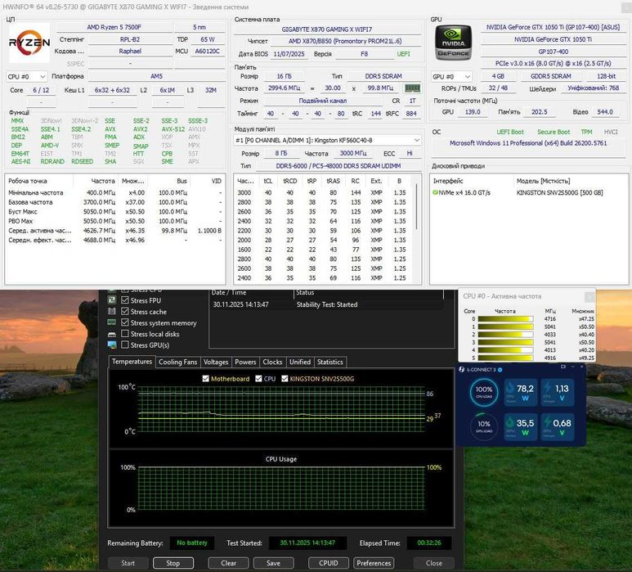Uncheck Stress system memory checkbox
The width and height of the screenshot is (632, 572).
pos(125,322)
